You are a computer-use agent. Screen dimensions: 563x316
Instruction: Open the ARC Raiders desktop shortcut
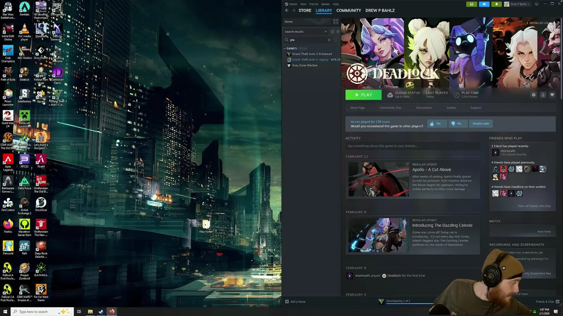(24, 52)
